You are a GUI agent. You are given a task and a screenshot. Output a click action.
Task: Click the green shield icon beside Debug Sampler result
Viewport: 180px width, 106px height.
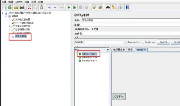pos(80,61)
